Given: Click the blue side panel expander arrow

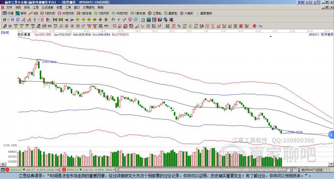Looking at the screenshot, I should click(331, 135).
